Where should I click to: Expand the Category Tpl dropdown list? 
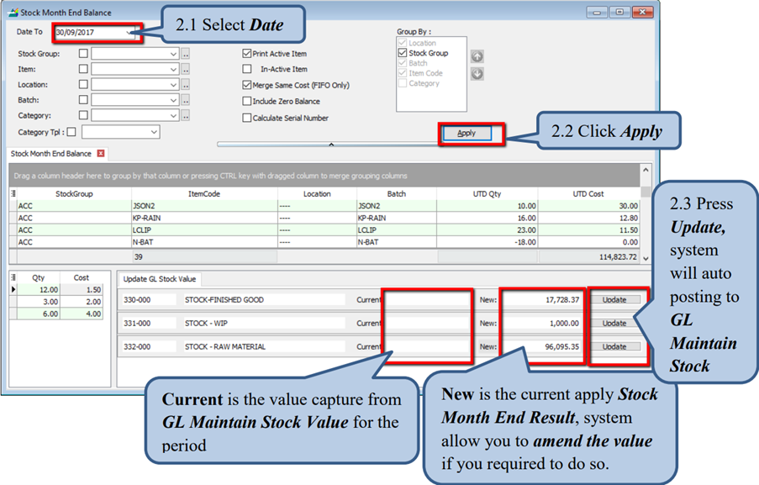tap(154, 132)
